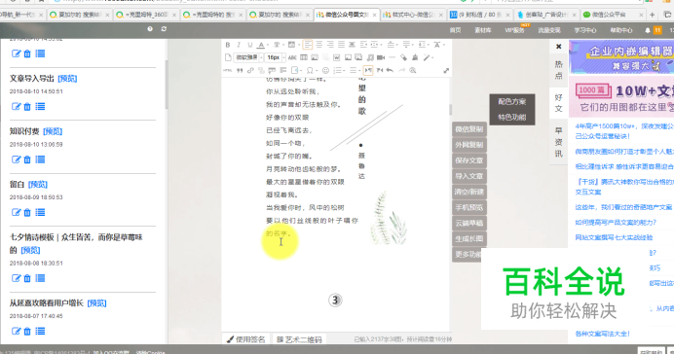Toggle bold formatting in editor toolbar

point(227,45)
